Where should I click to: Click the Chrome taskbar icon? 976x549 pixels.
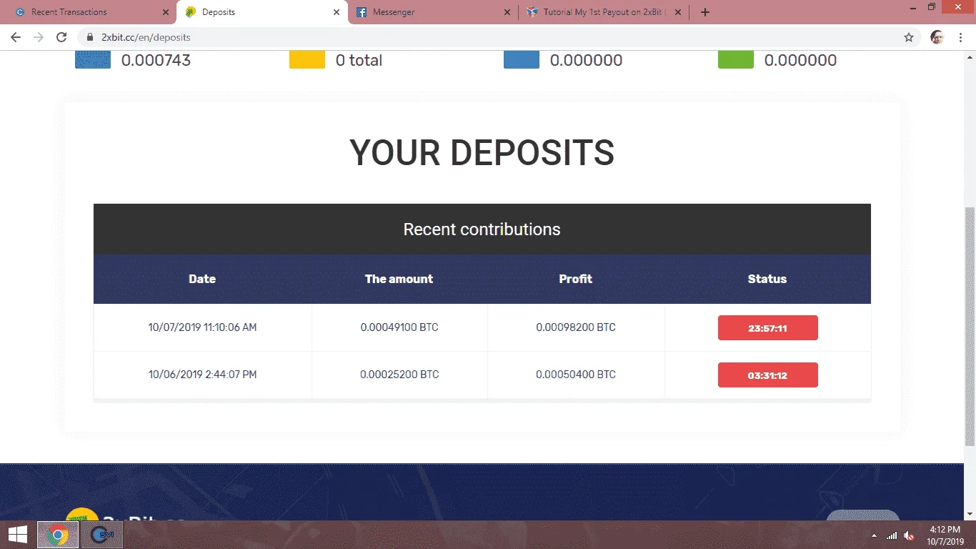58,535
